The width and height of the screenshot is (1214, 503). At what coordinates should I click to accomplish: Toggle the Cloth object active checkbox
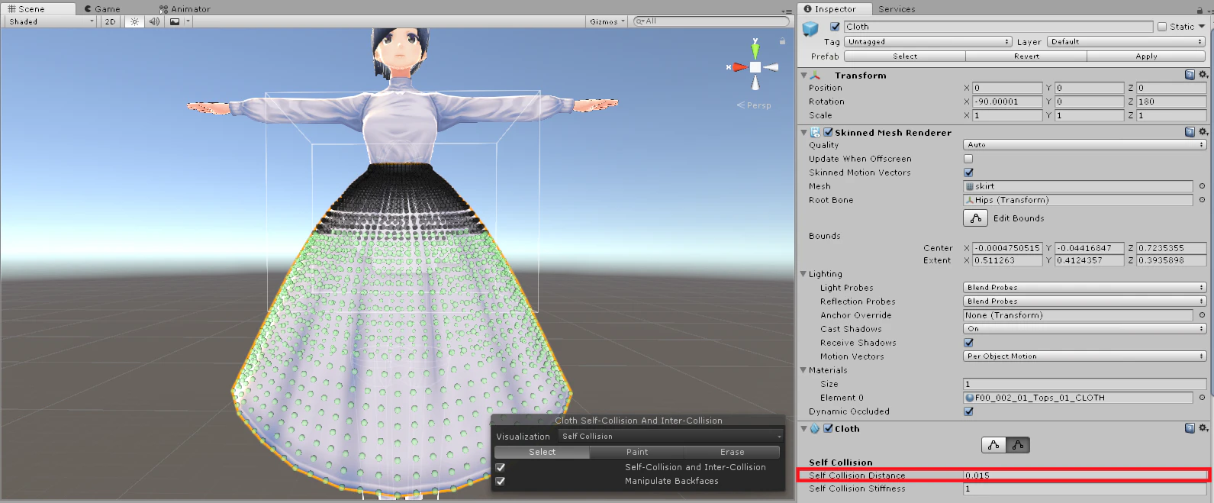coord(835,27)
